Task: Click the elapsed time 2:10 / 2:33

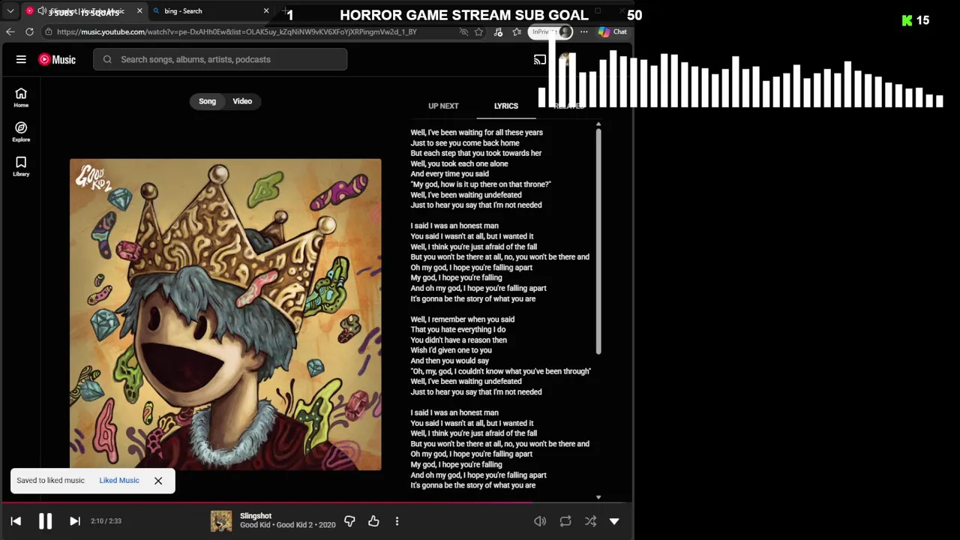Action: (106, 520)
